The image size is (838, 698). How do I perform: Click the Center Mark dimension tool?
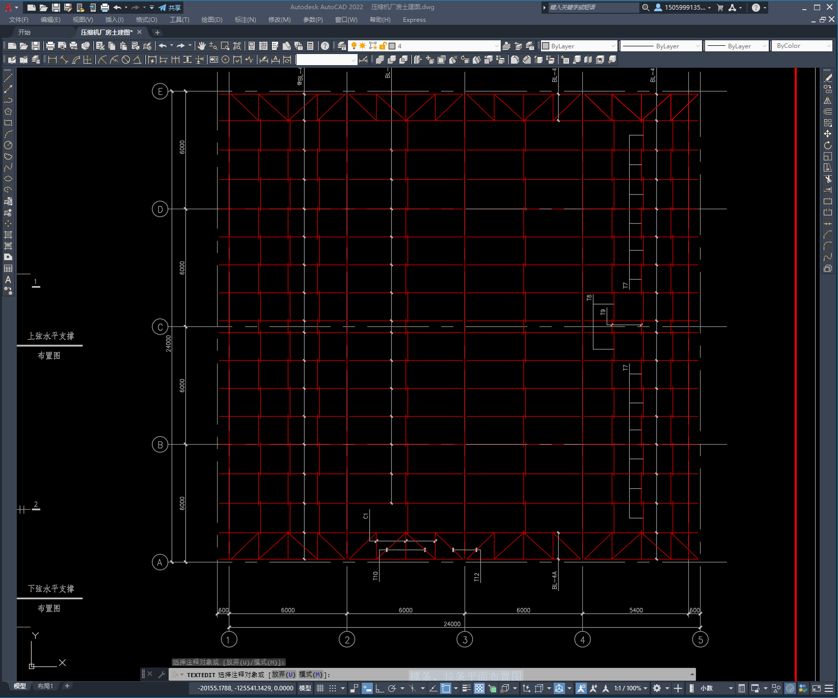pos(226,60)
